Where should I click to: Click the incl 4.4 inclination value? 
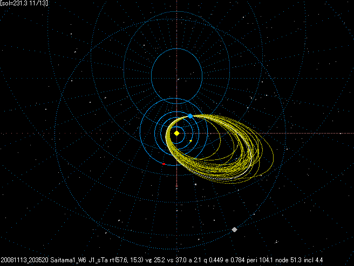[314, 260]
